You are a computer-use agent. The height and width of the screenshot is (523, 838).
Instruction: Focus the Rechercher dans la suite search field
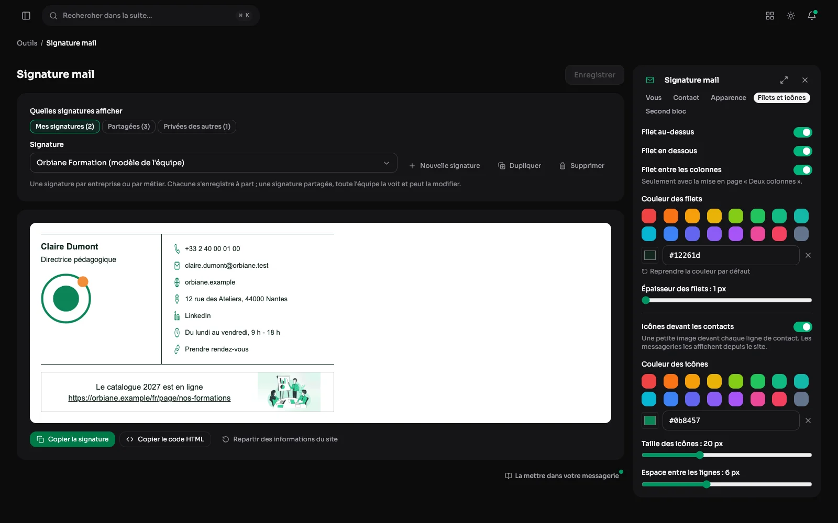point(151,16)
